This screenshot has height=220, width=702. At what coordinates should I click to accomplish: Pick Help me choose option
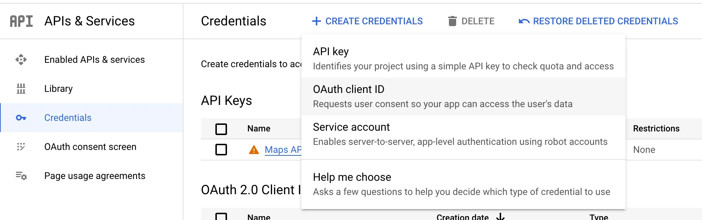coord(463,184)
